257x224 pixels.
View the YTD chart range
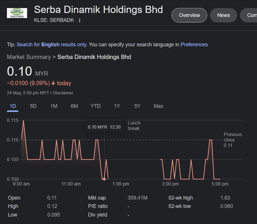95,106
